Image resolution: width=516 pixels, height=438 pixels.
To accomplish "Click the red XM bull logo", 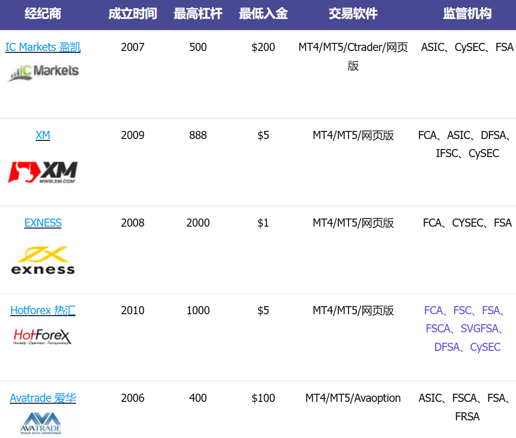I will pos(43,172).
